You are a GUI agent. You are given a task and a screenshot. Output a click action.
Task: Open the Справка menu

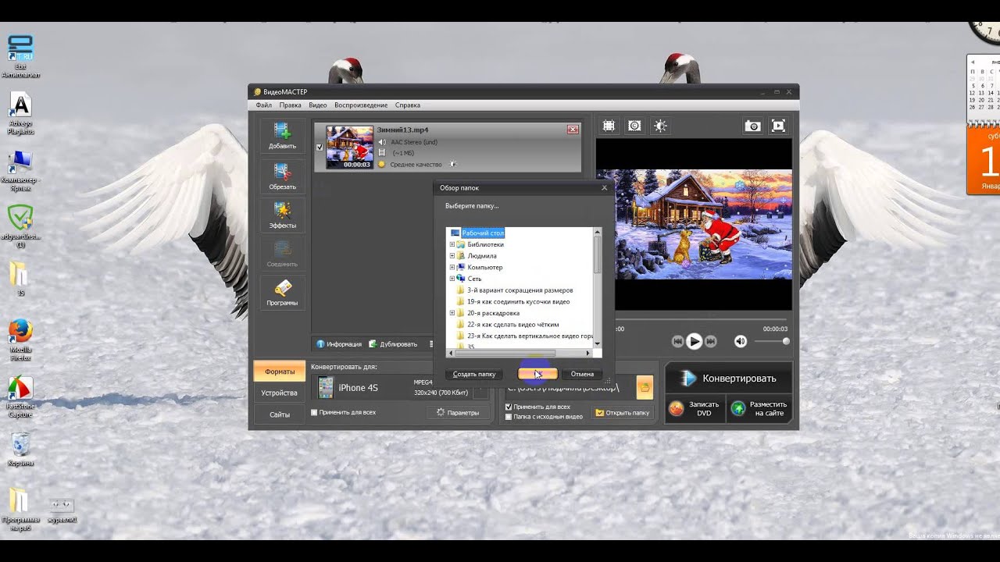click(x=408, y=105)
